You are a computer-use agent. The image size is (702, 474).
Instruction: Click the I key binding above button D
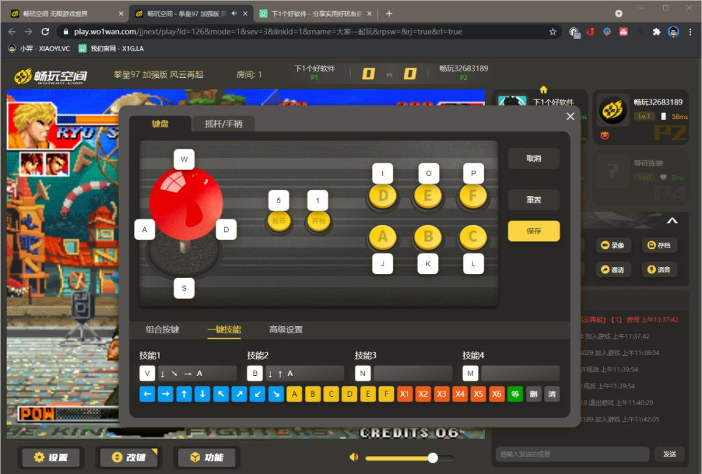(382, 173)
